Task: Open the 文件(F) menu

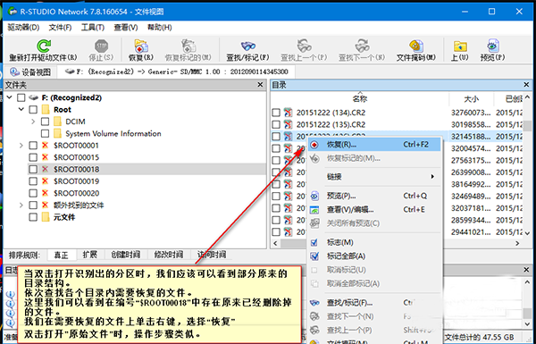Action: point(60,28)
